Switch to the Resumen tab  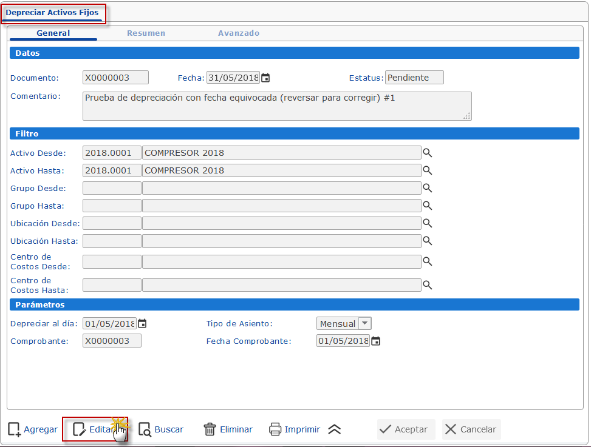(146, 33)
